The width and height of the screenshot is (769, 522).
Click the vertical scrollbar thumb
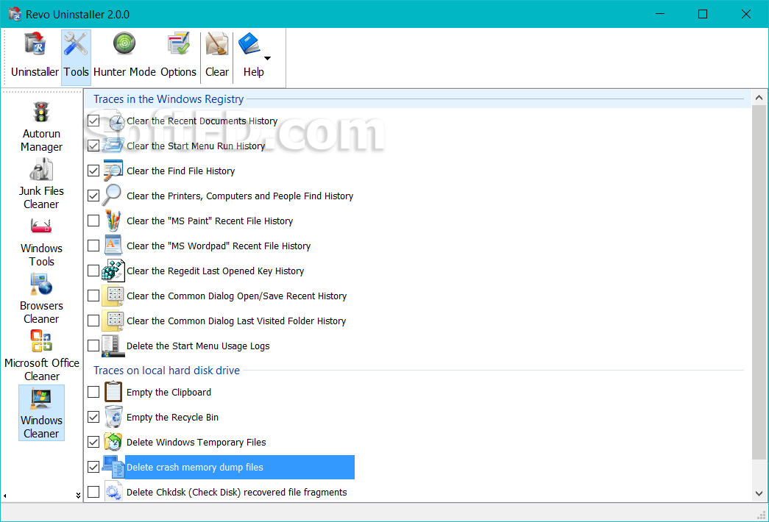coord(759,282)
